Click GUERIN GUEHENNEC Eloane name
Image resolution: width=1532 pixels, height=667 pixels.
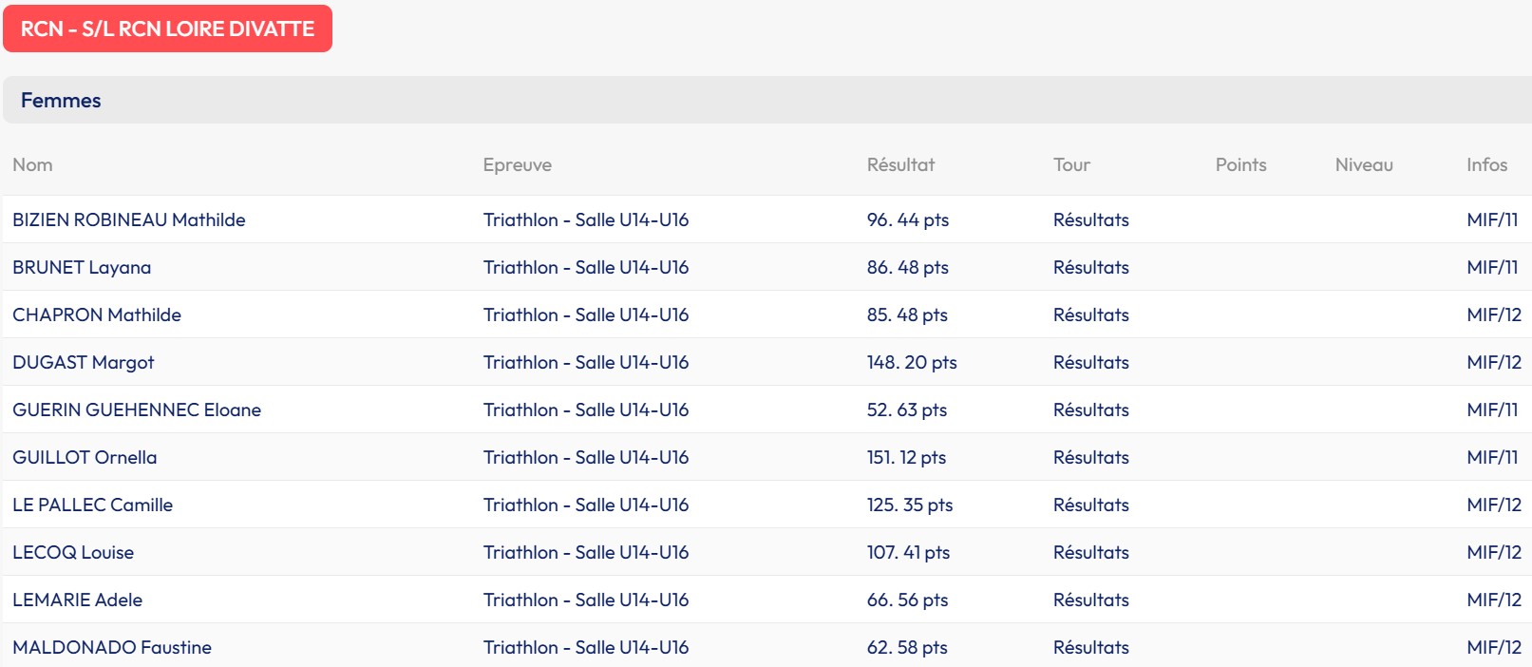[x=137, y=410]
